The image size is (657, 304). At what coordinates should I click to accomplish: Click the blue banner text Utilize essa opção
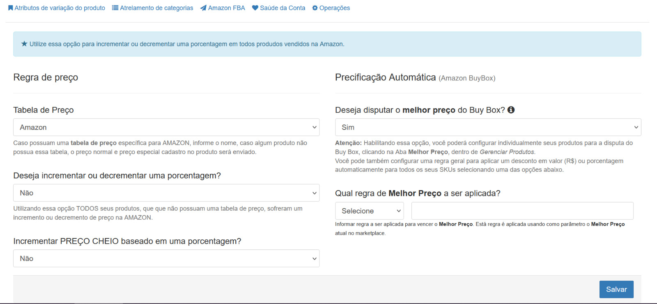tap(187, 44)
